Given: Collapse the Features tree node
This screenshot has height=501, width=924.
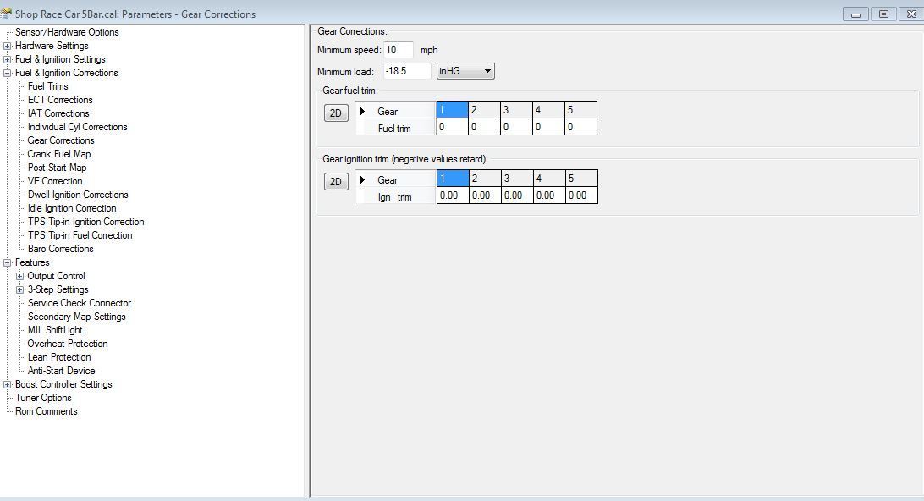Looking at the screenshot, I should click(8, 262).
